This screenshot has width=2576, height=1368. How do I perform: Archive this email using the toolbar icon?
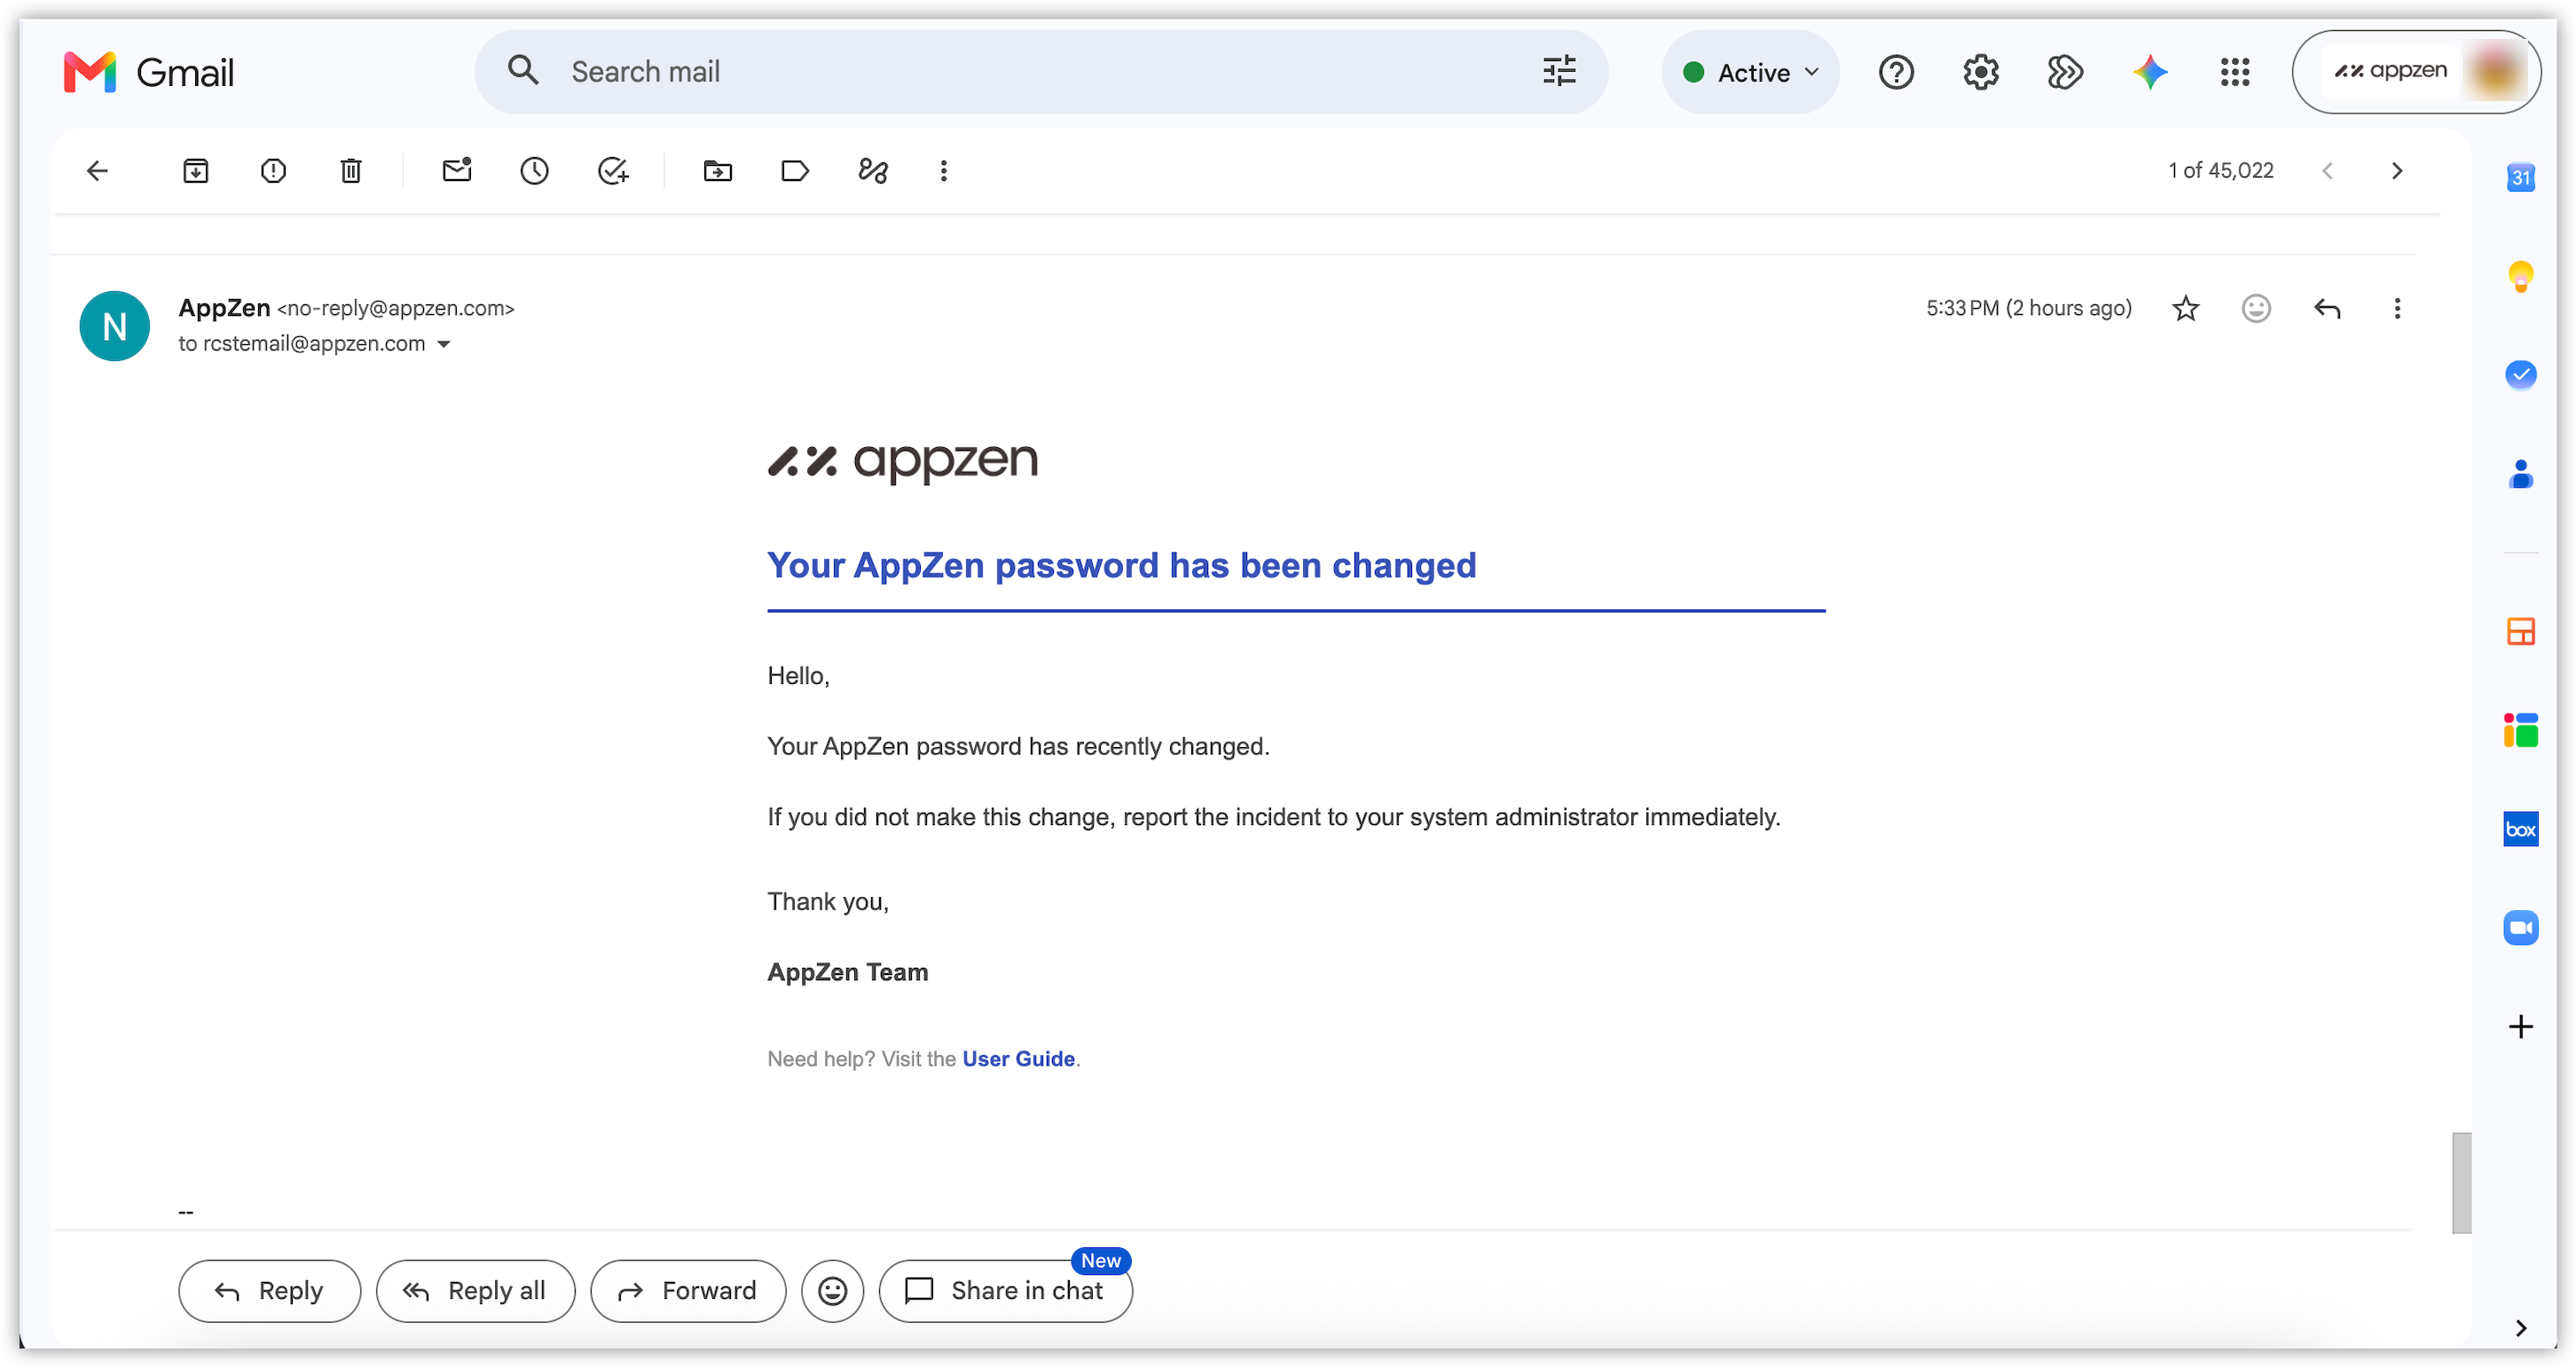[196, 171]
